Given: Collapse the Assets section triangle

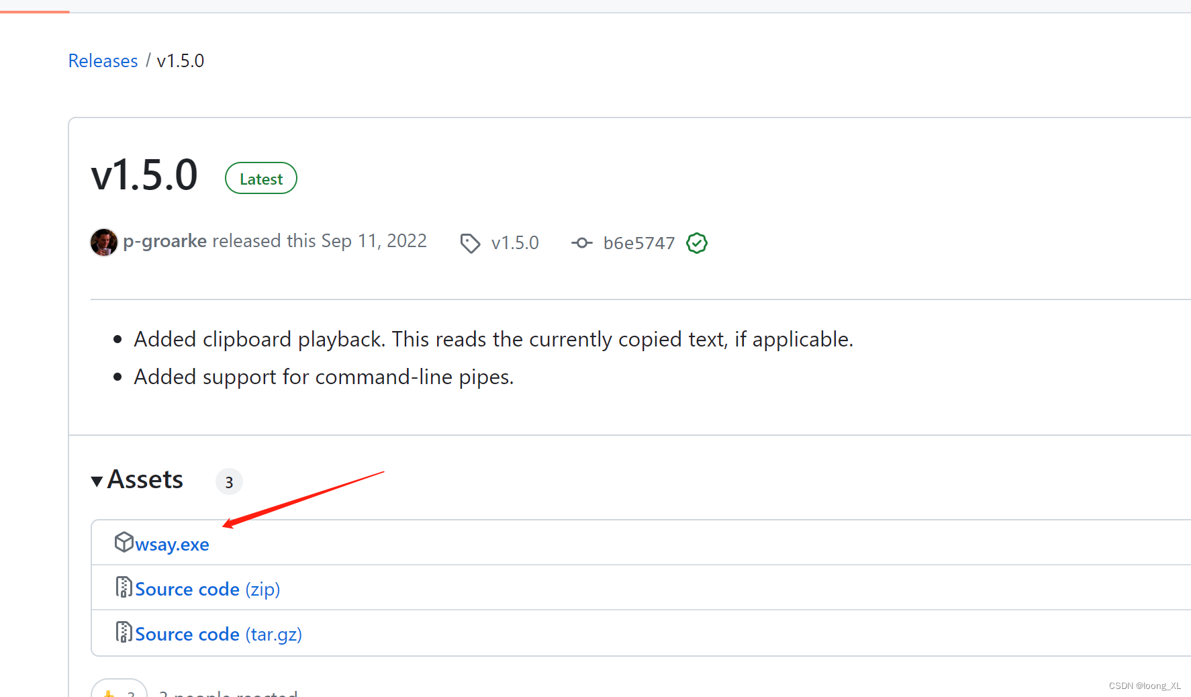Looking at the screenshot, I should tap(97, 481).
